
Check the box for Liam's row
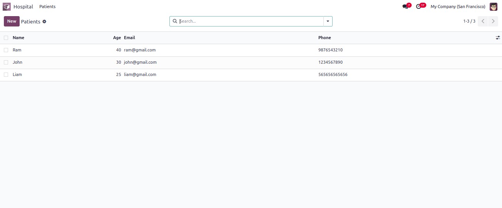point(6,74)
